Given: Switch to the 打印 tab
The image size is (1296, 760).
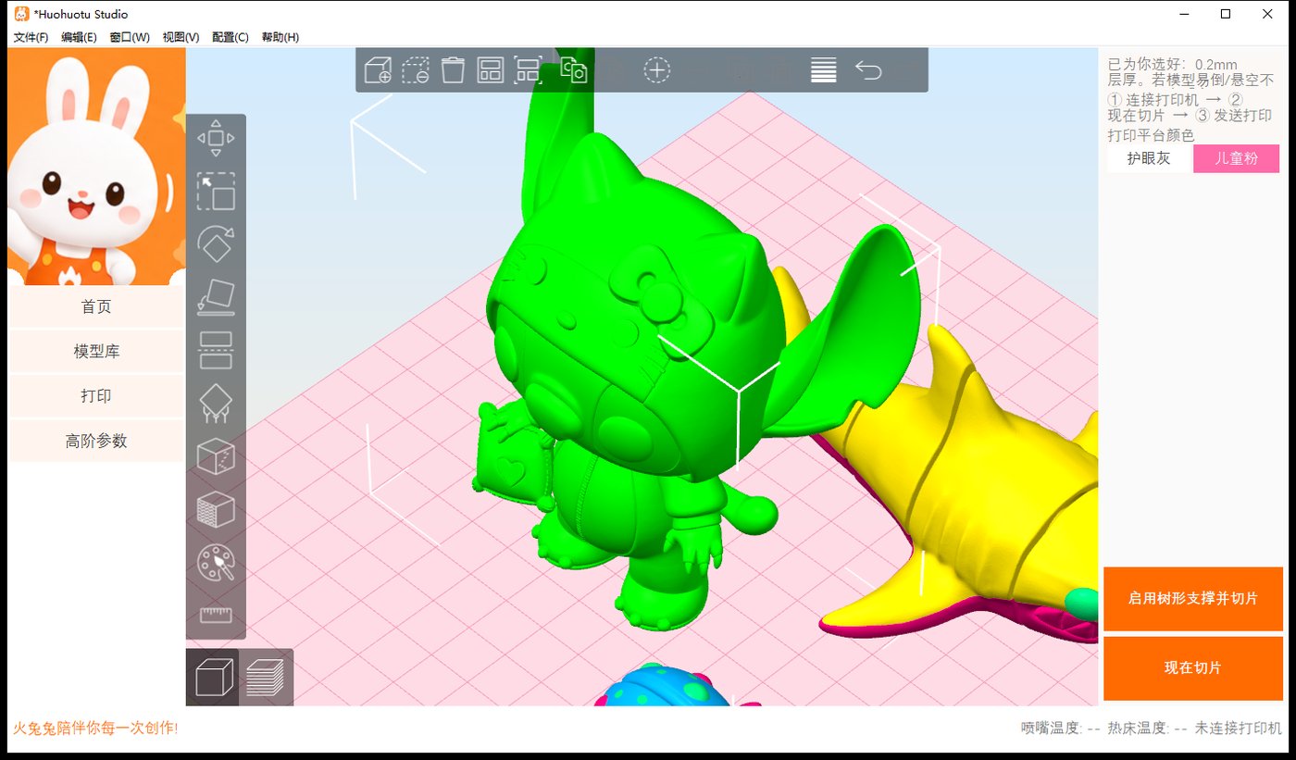Looking at the screenshot, I should pos(96,396).
